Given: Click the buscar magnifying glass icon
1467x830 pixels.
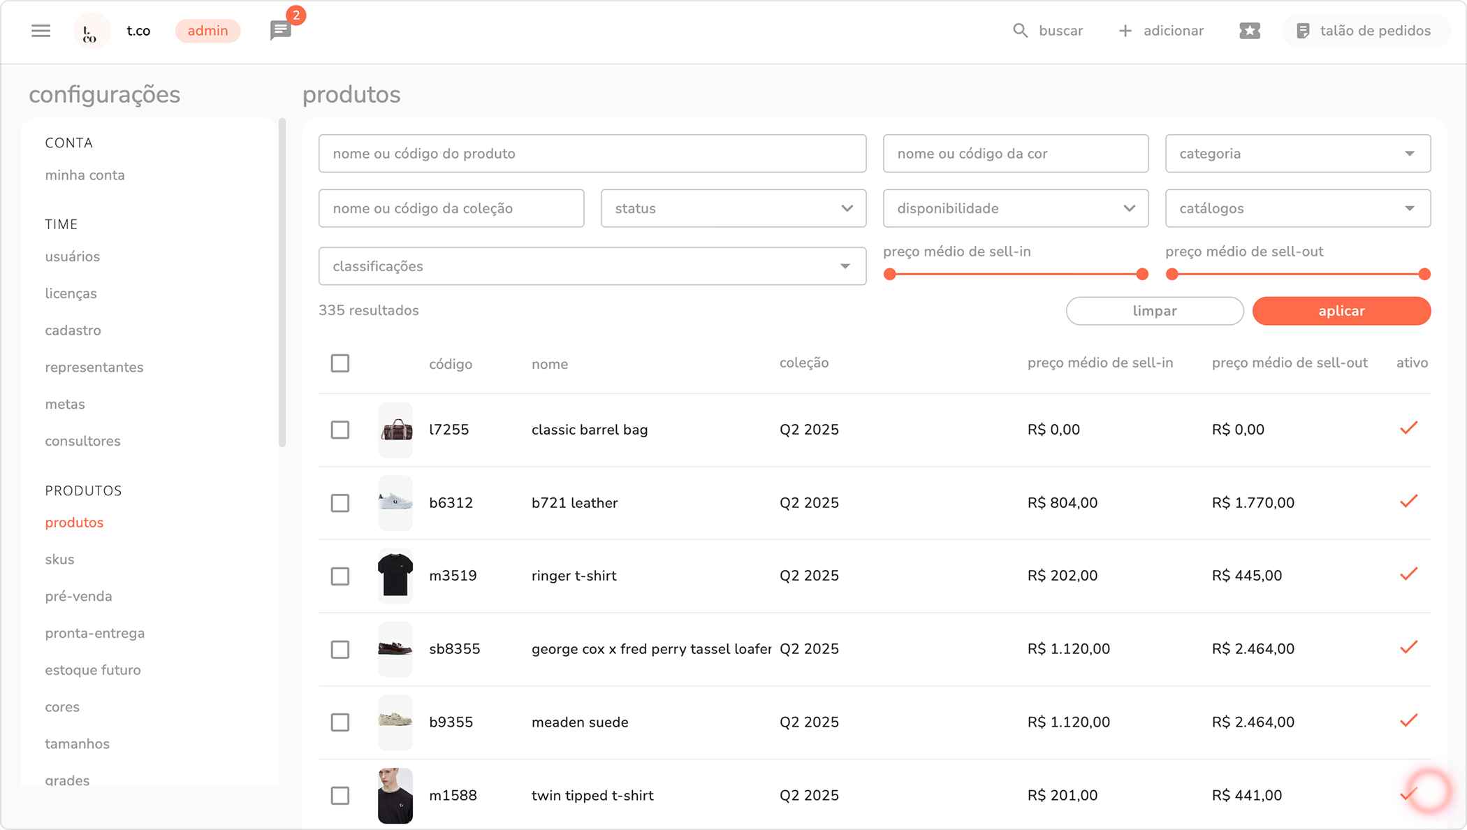Looking at the screenshot, I should tap(1020, 31).
